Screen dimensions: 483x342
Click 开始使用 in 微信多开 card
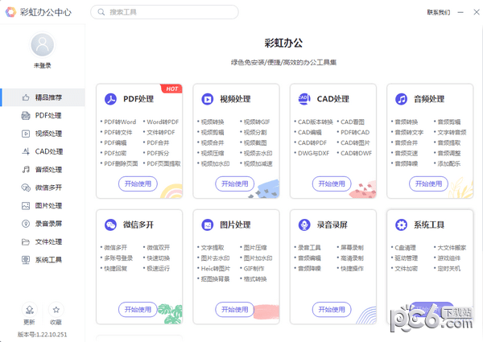coord(138,309)
